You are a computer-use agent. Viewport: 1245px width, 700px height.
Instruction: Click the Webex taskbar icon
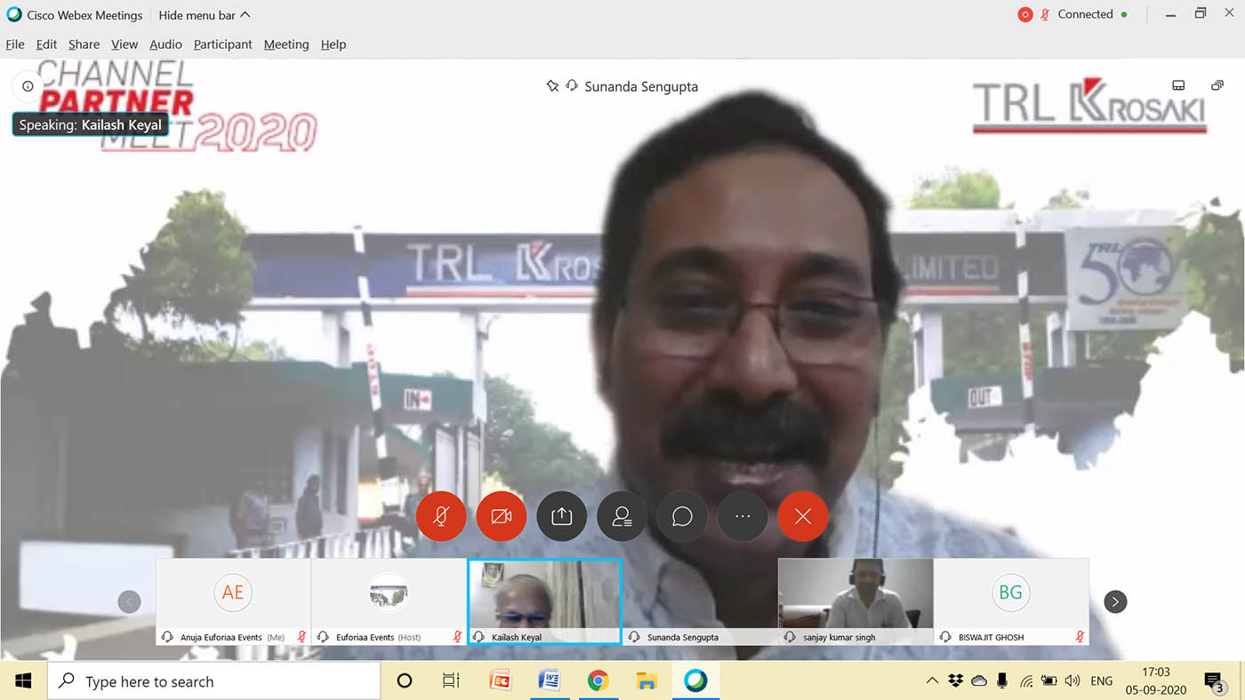tap(695, 681)
